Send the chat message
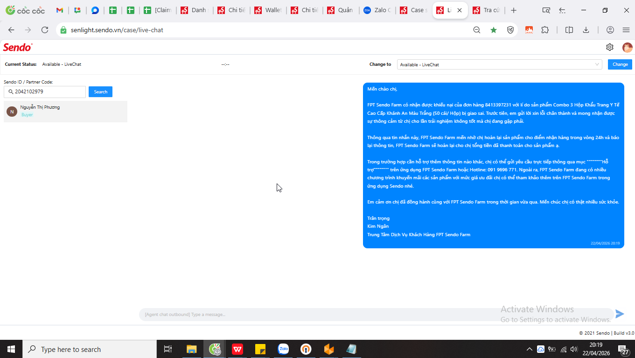The image size is (635, 358). coord(620,314)
